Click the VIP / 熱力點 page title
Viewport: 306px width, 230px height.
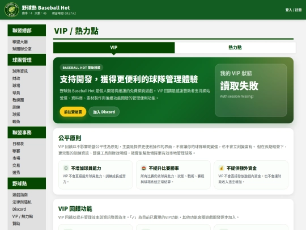(x=76, y=31)
